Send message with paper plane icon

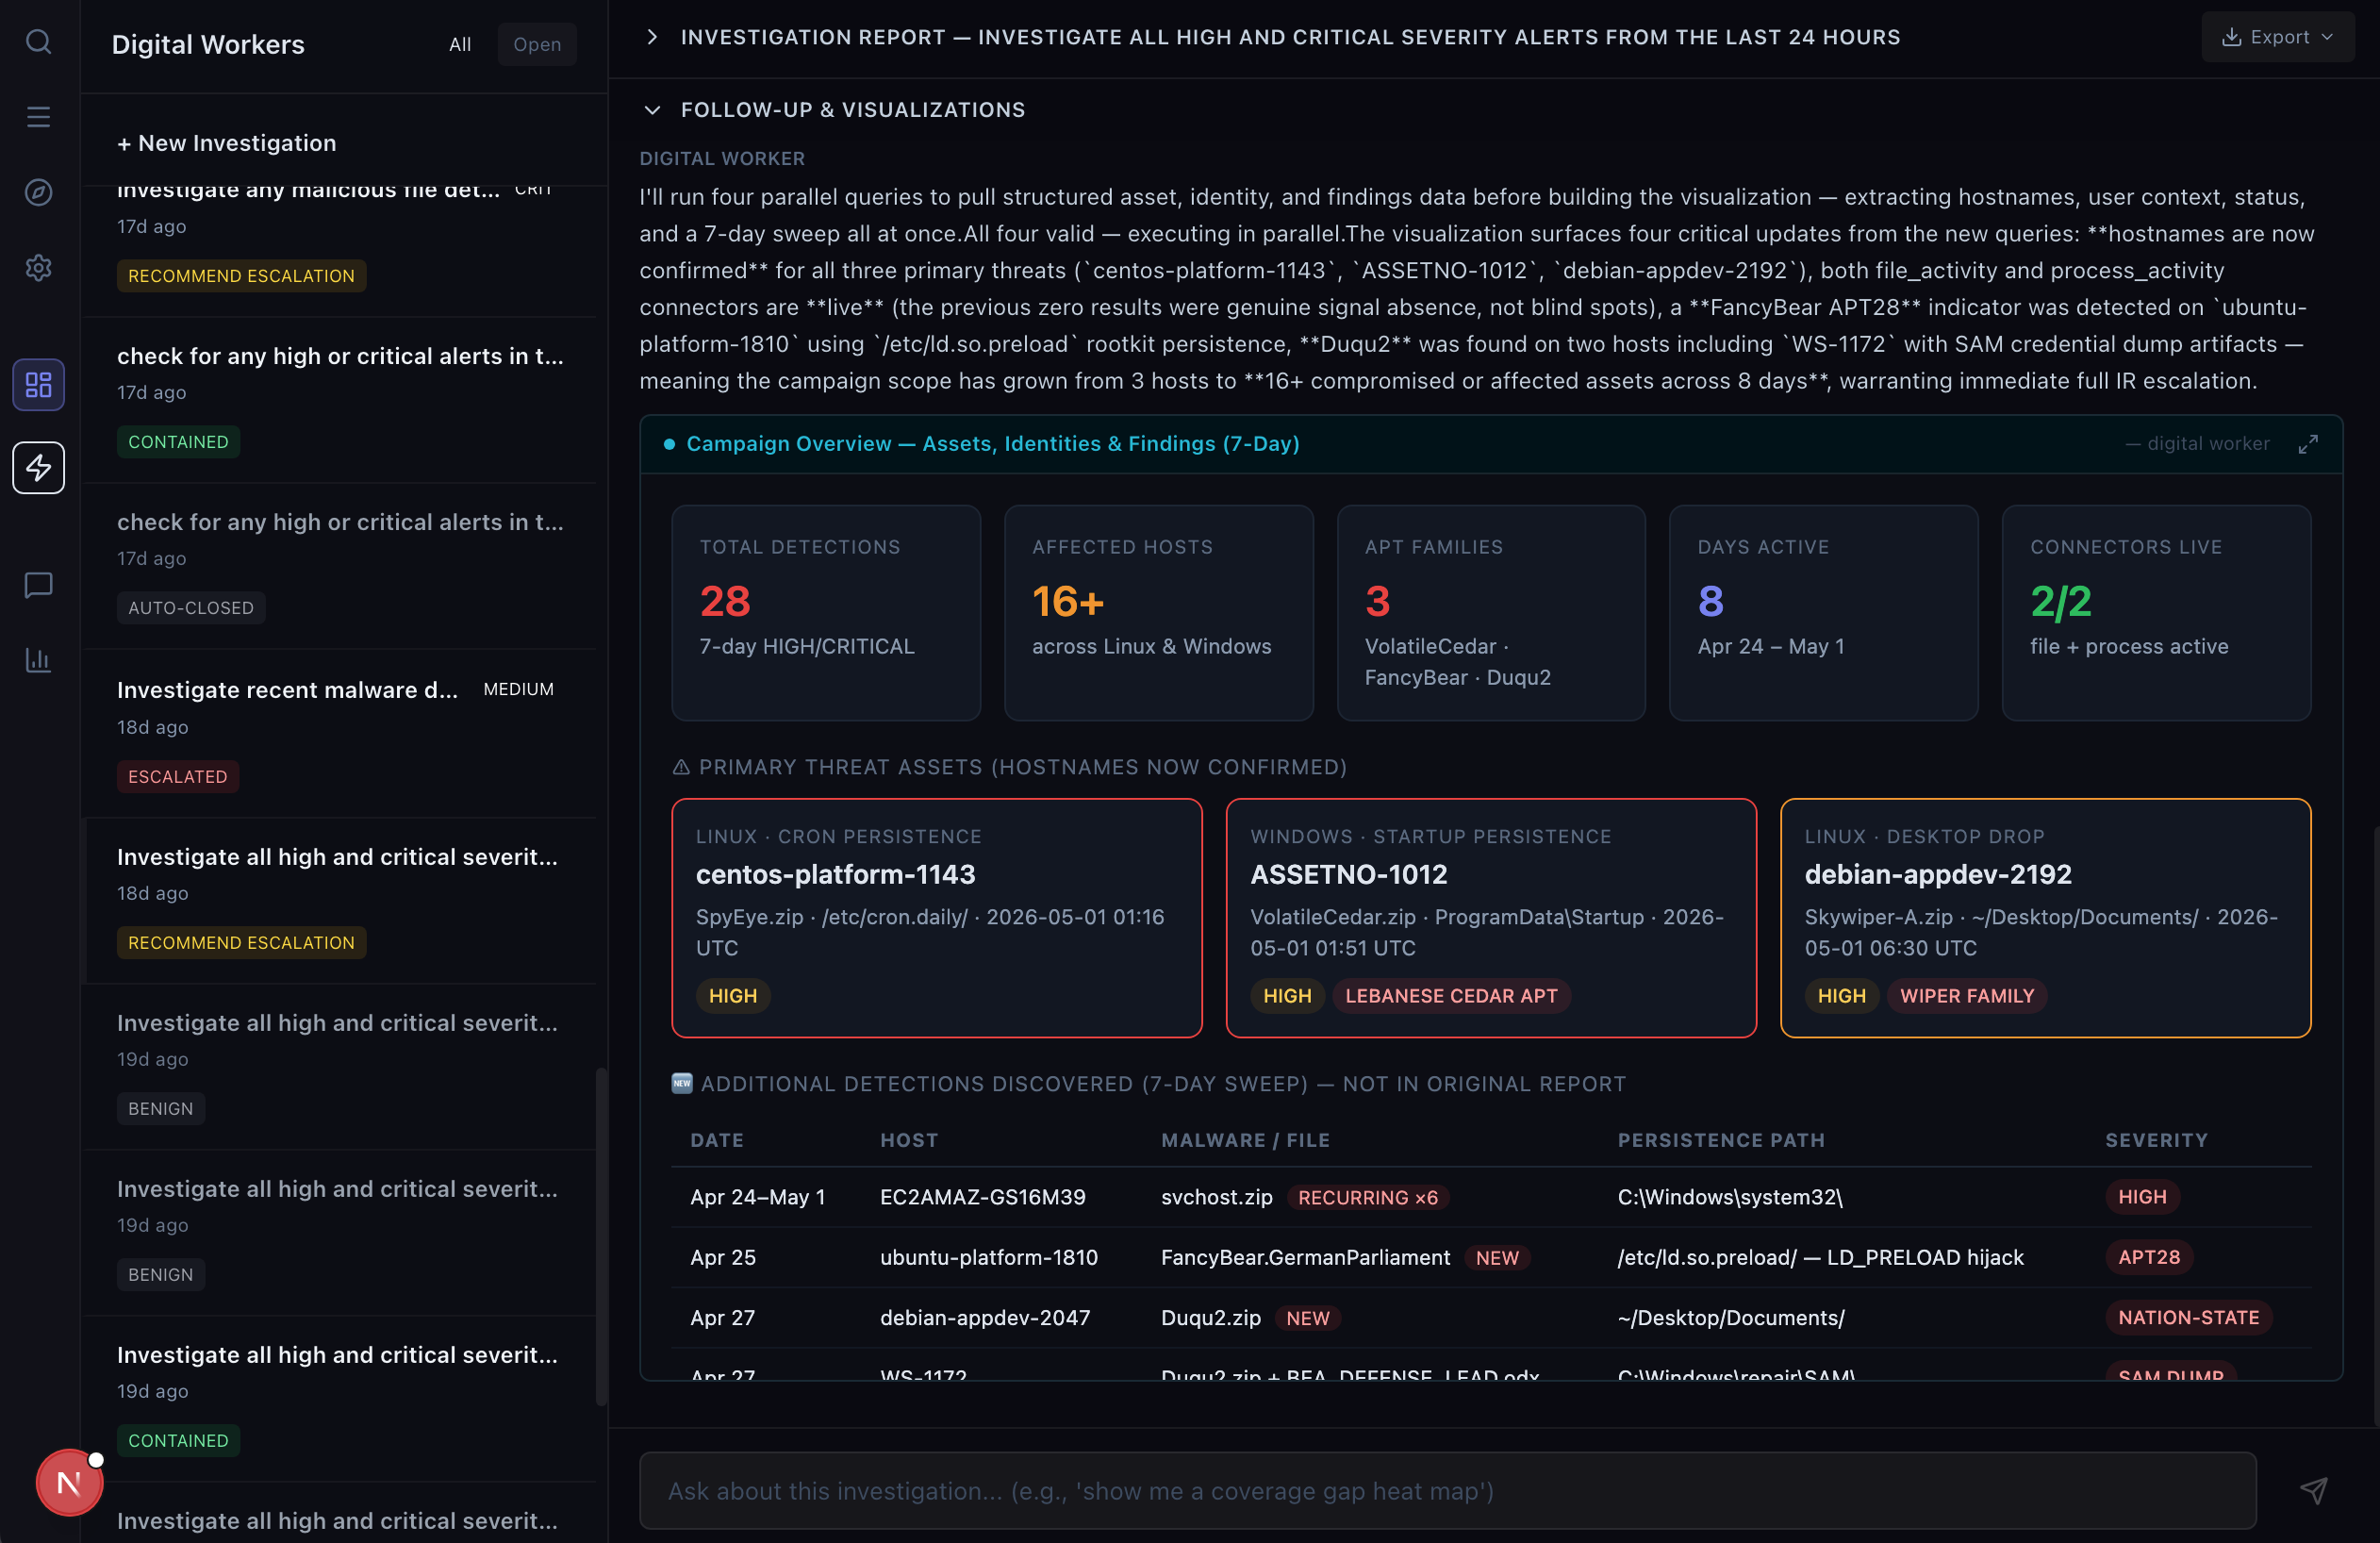(2313, 1490)
